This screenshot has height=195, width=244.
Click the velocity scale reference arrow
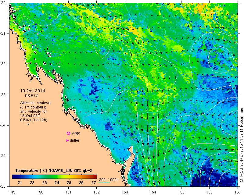click(x=27, y=124)
